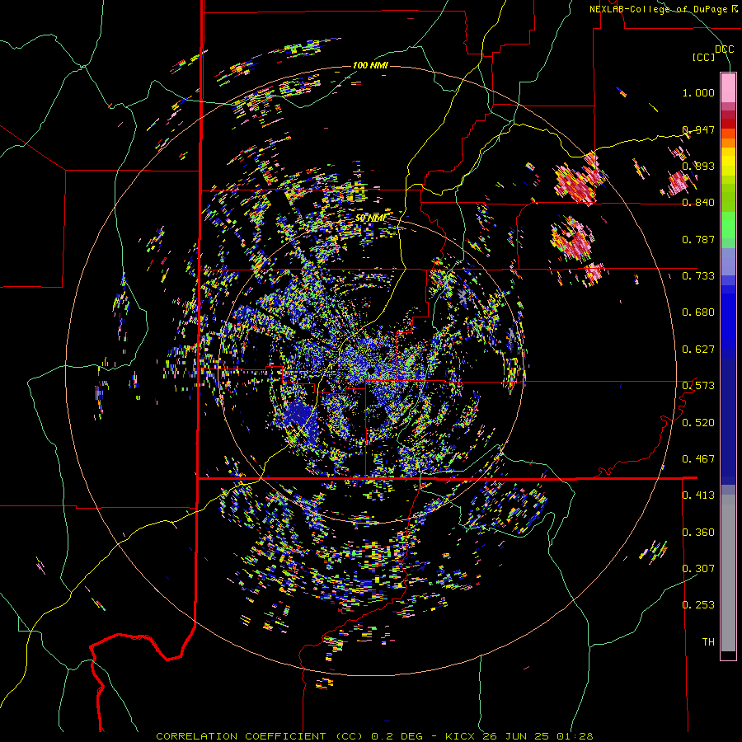The height and width of the screenshot is (742, 742).
Task: Select the 0.787 scale value
Action: click(698, 239)
